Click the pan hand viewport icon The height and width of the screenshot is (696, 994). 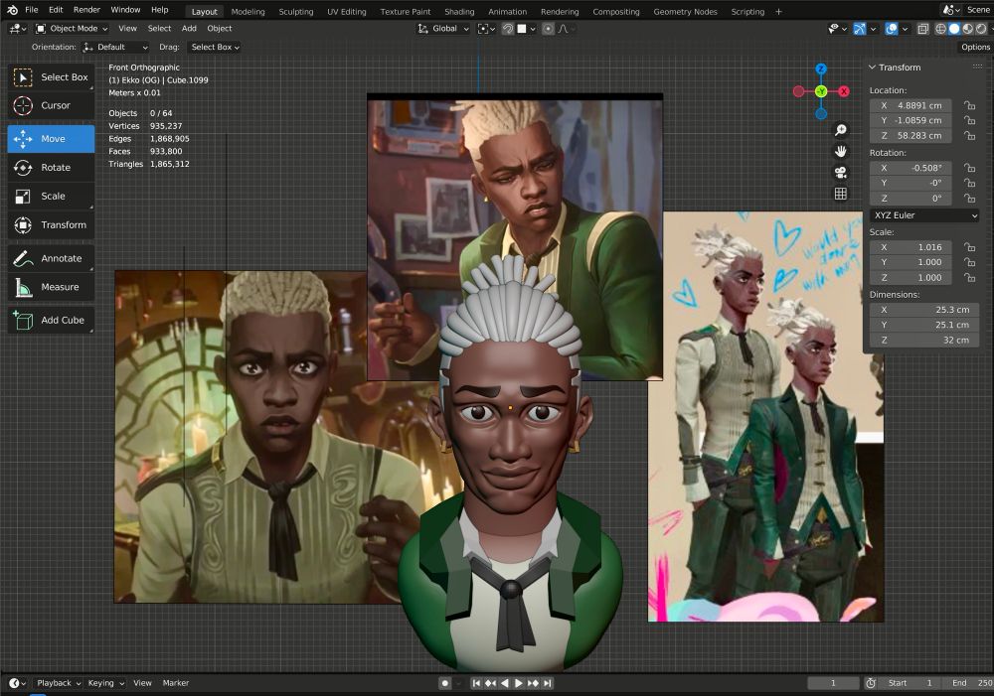(x=841, y=151)
